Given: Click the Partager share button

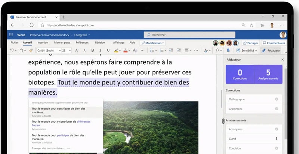Looking at the screenshot, I should [x=250, y=43].
